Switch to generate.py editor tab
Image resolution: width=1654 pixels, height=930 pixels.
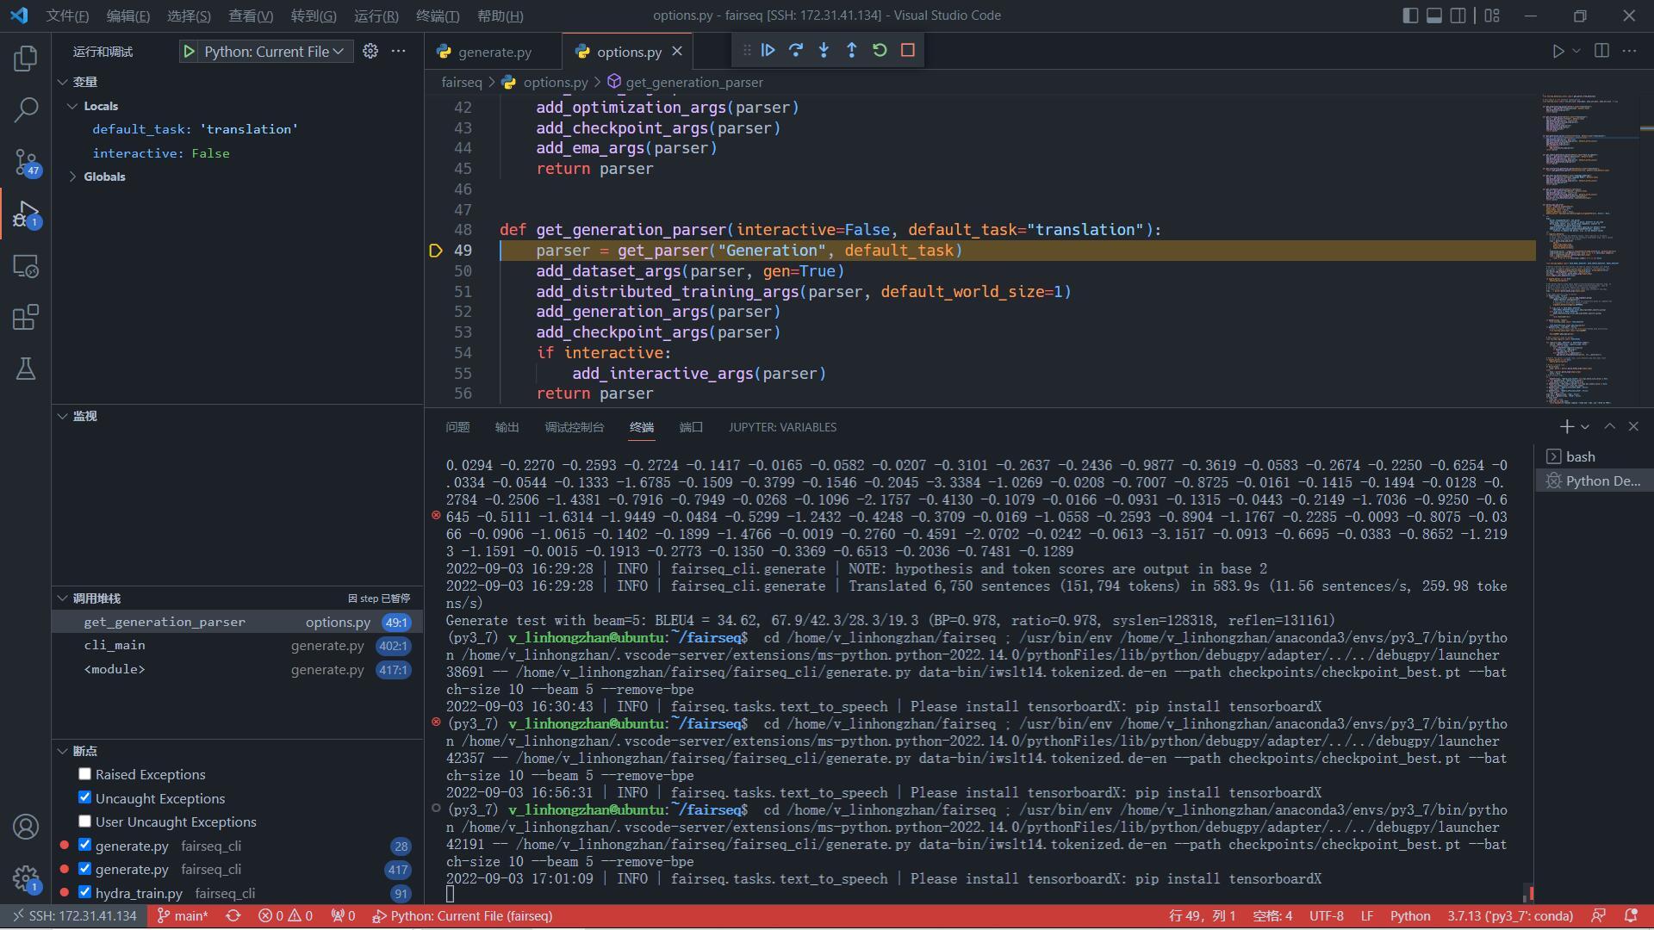[x=494, y=52]
